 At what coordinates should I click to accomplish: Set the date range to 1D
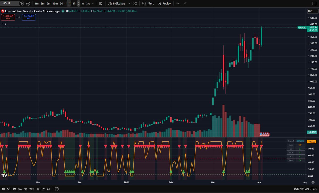[3, 189]
